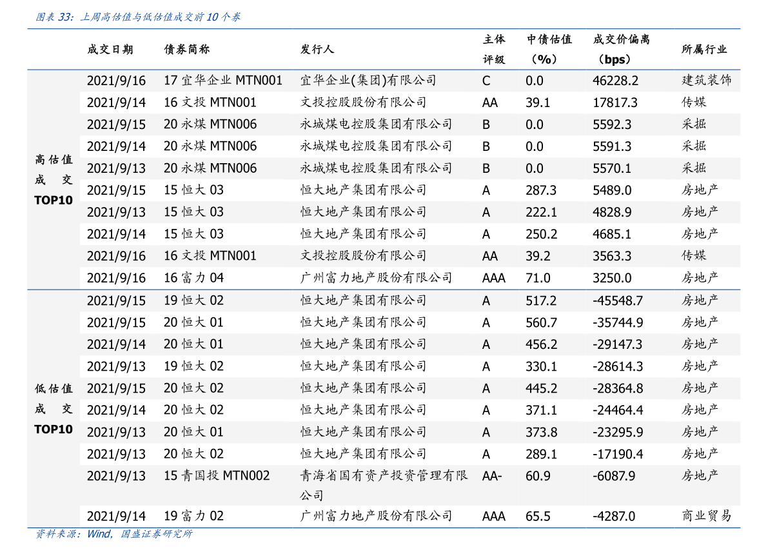
Task: Click valuation '71.0' in 16富力04 row
Action: [x=538, y=278]
